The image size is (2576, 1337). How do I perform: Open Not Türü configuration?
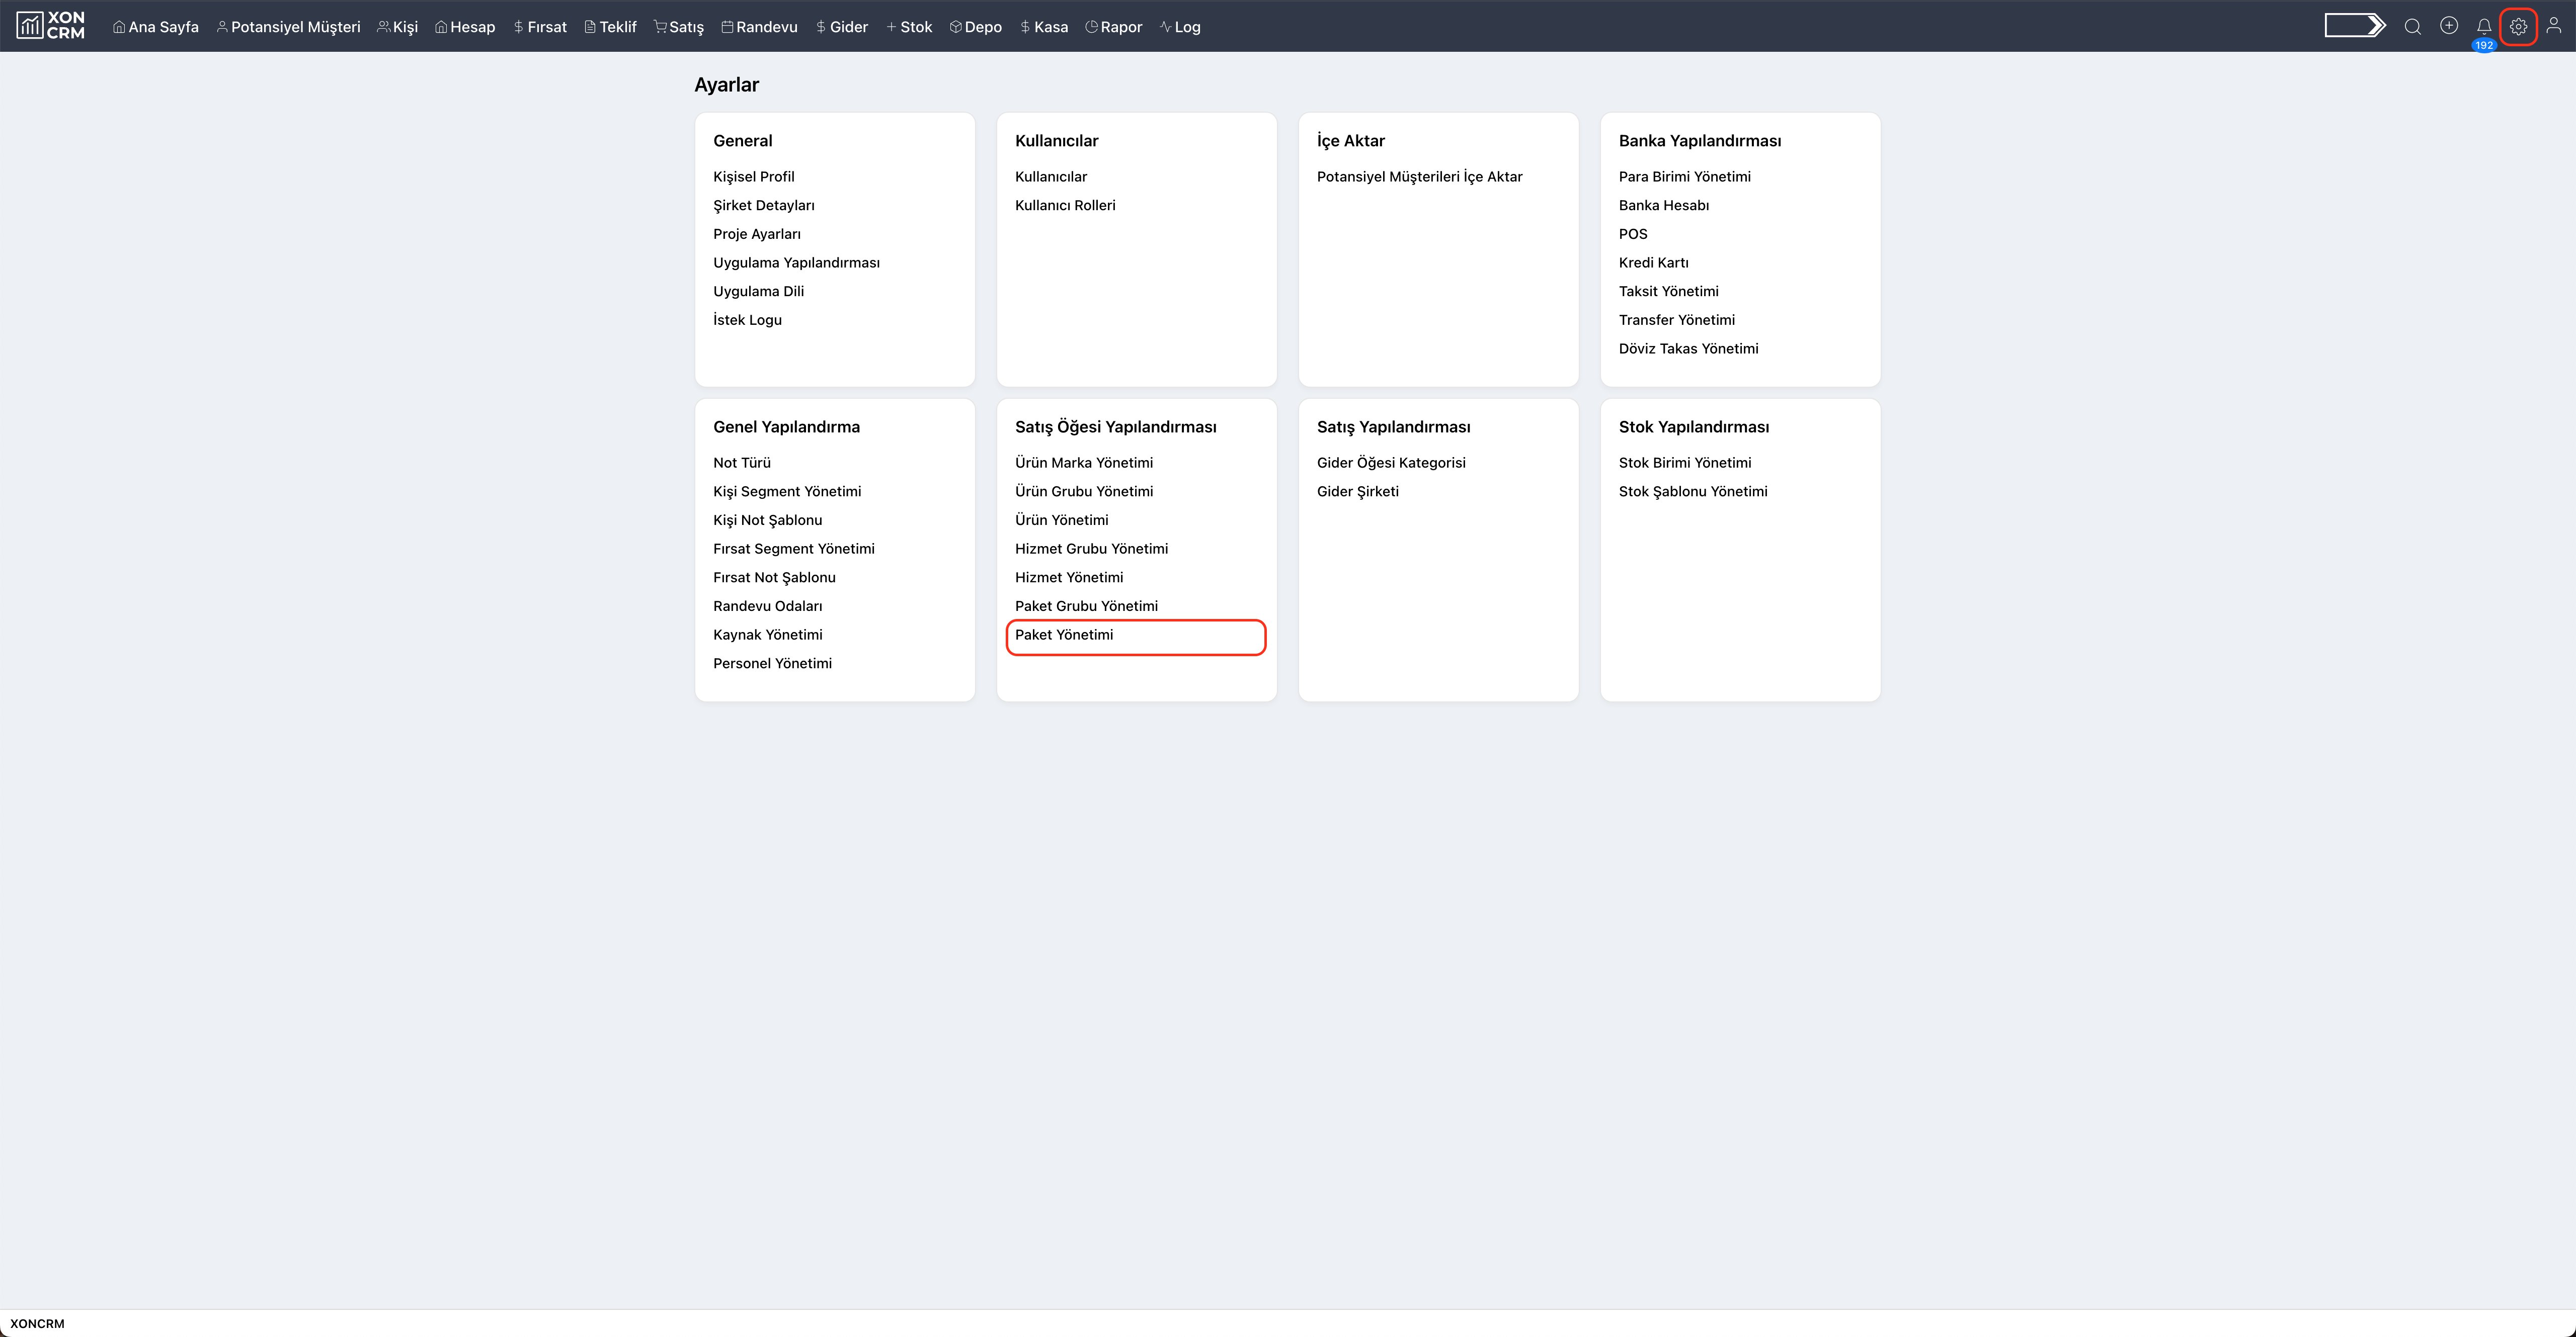click(x=742, y=463)
